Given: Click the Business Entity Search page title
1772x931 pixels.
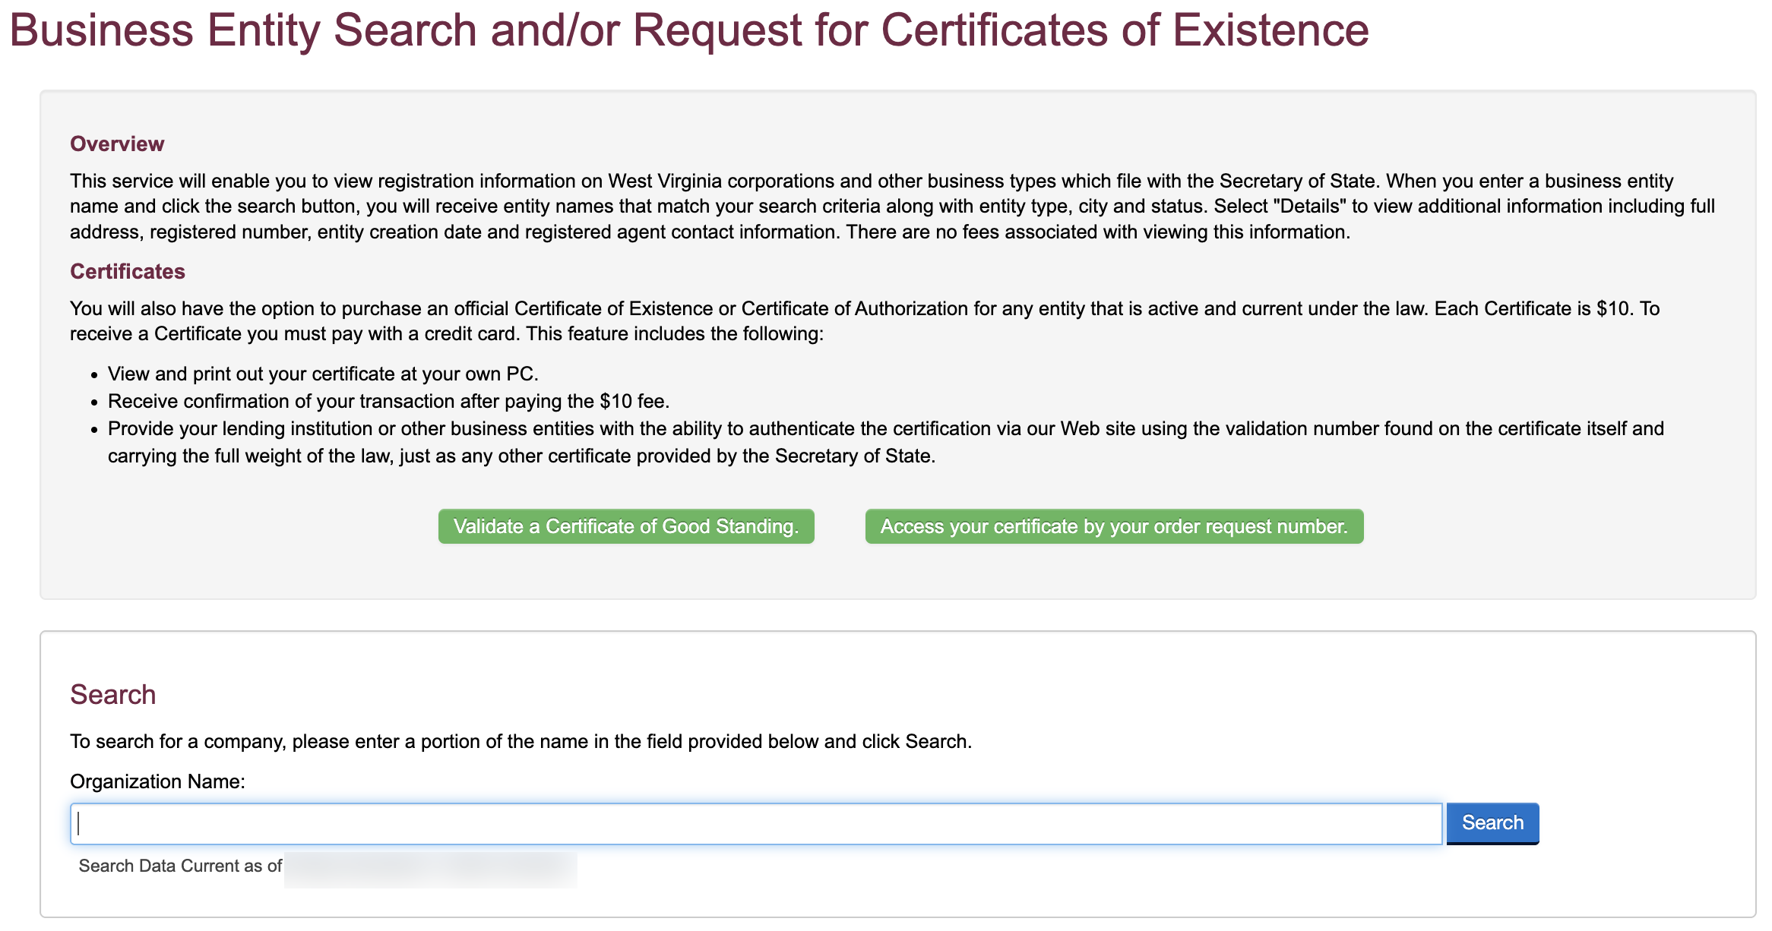Looking at the screenshot, I should coord(688,30).
